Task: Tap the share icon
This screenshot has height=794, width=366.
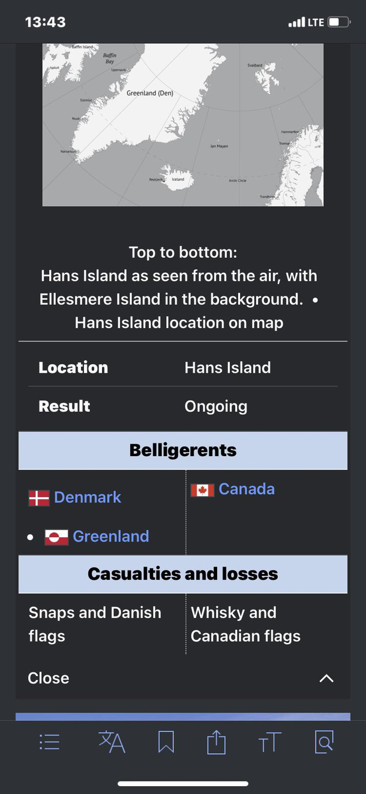Action: [x=216, y=743]
